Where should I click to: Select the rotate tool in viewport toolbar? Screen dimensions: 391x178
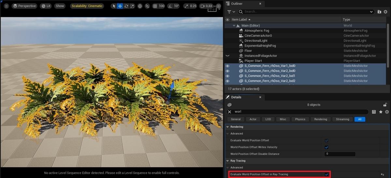126,6
